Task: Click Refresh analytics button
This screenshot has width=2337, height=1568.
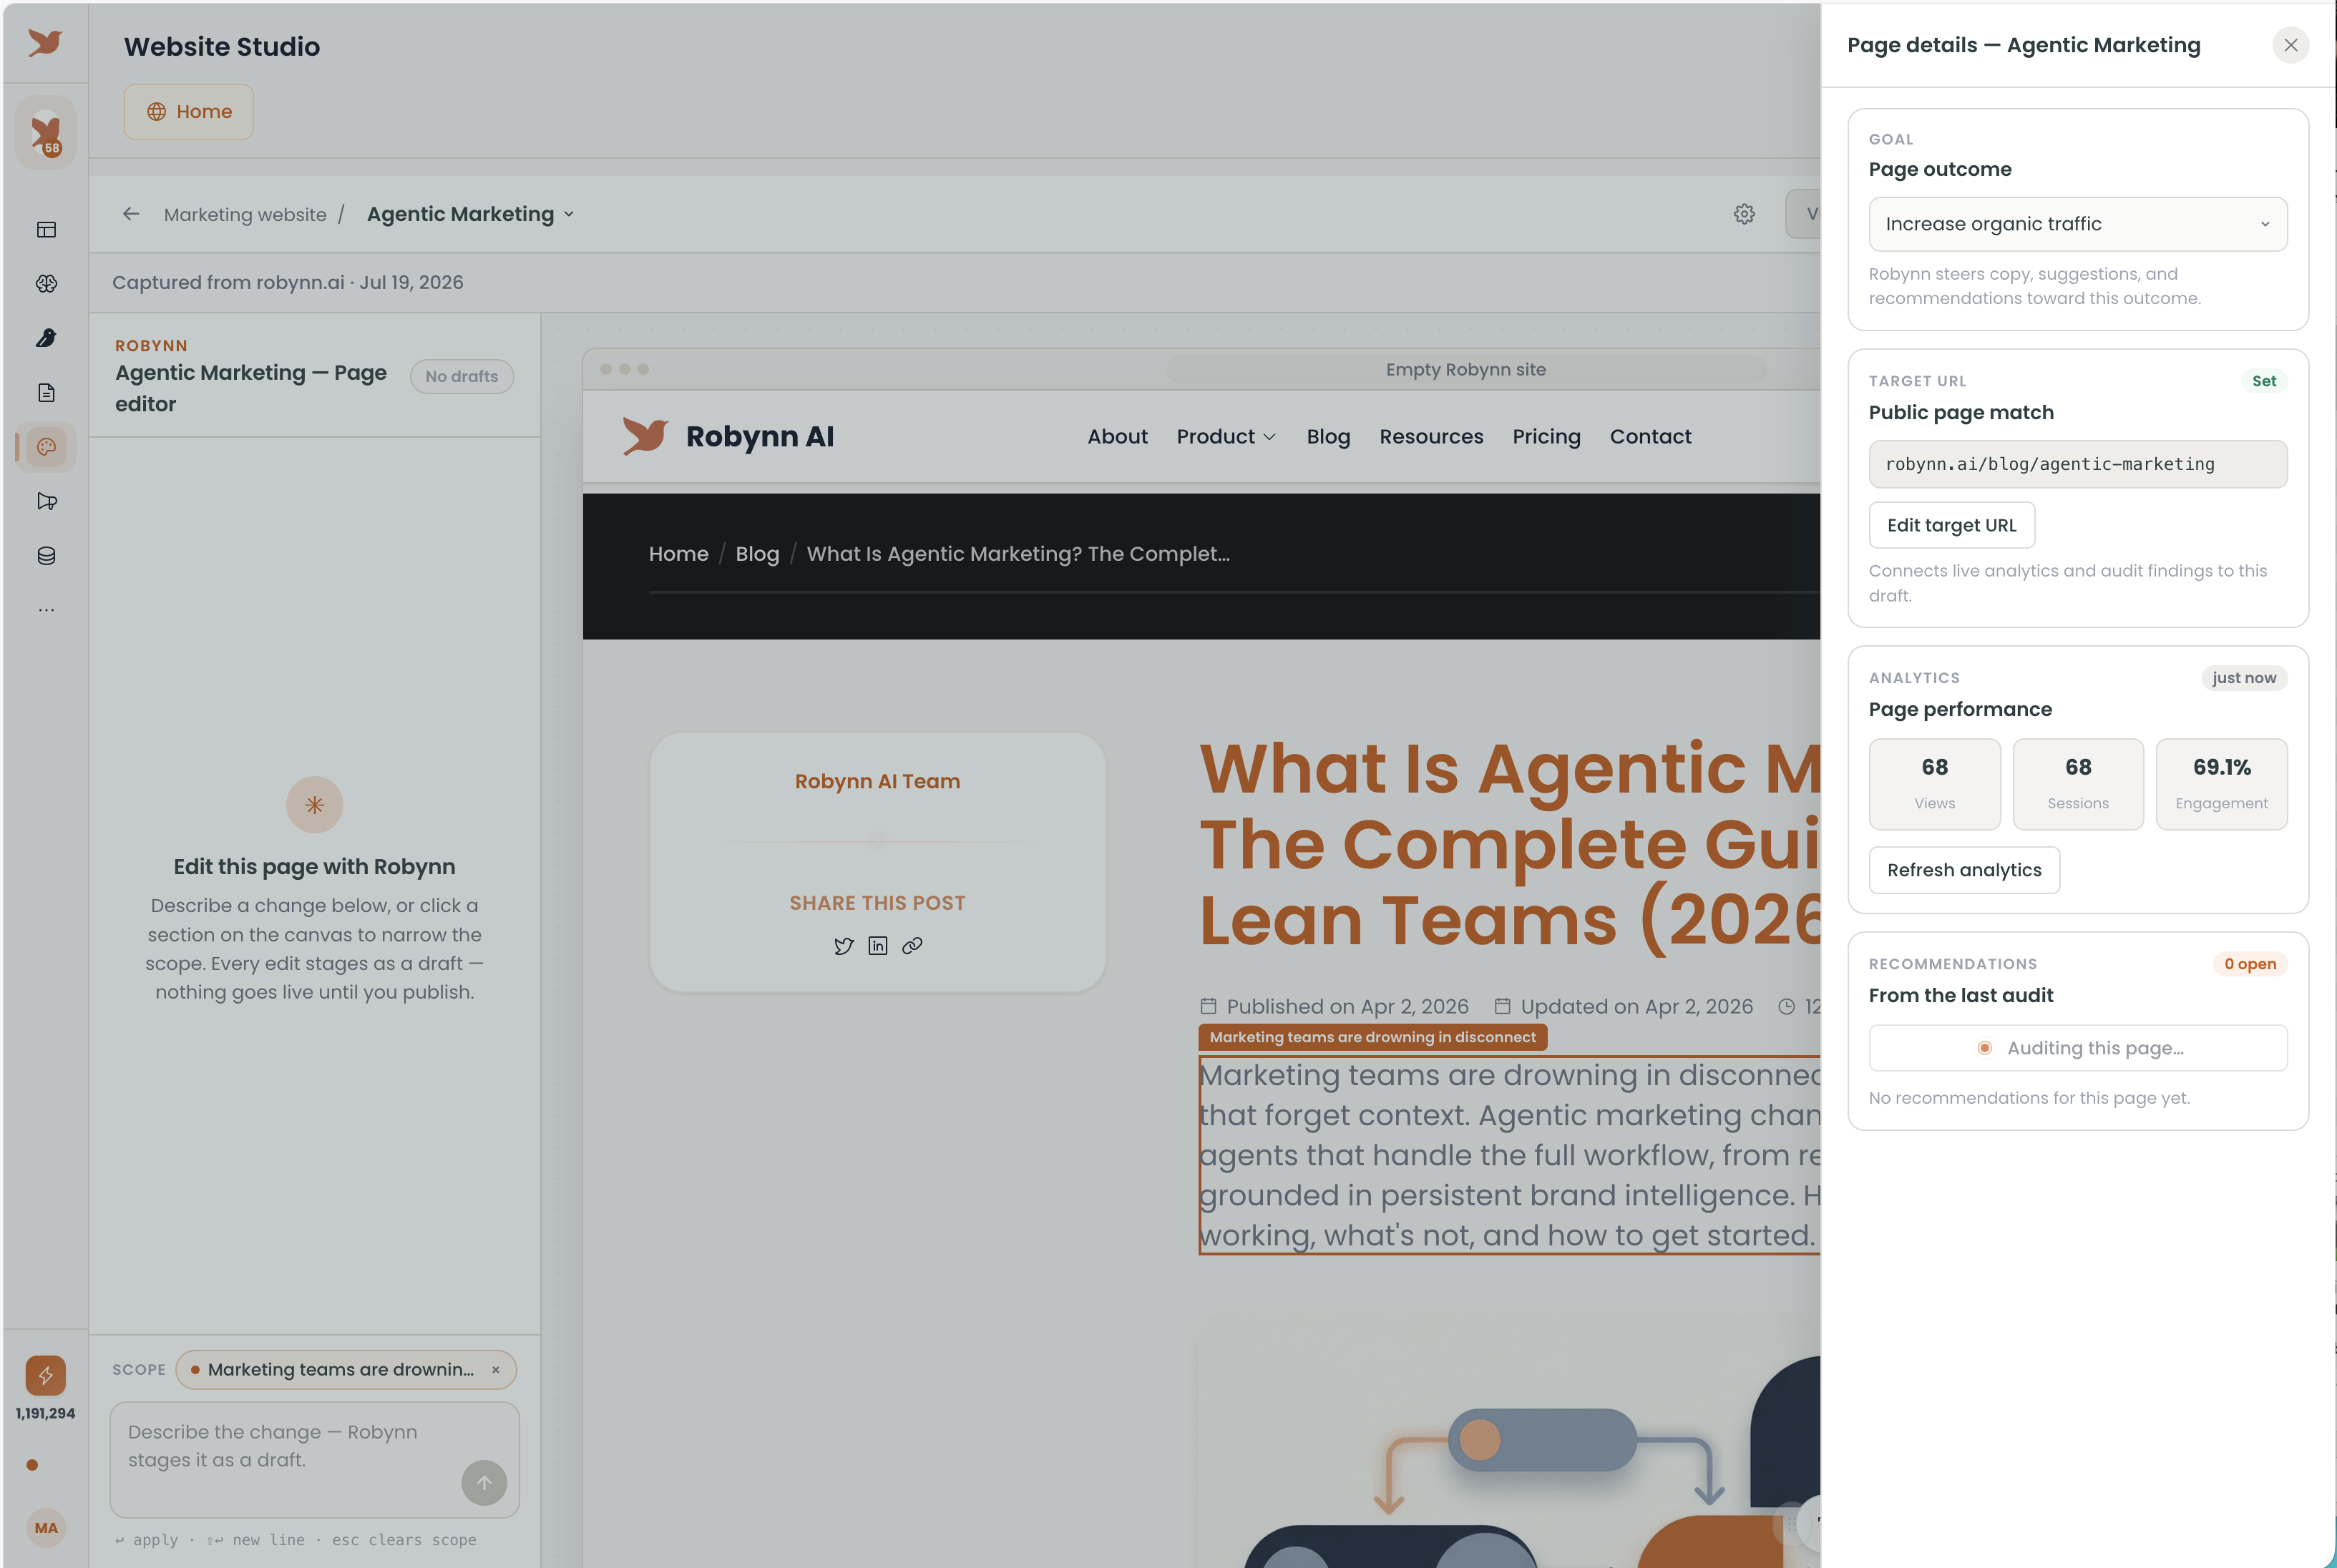Action: [x=1964, y=870]
